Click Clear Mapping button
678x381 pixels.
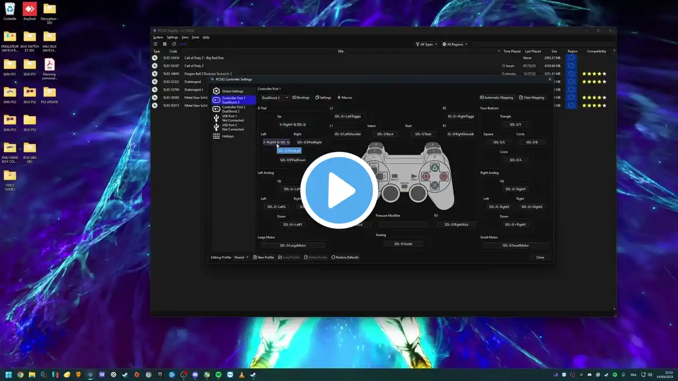(532, 97)
